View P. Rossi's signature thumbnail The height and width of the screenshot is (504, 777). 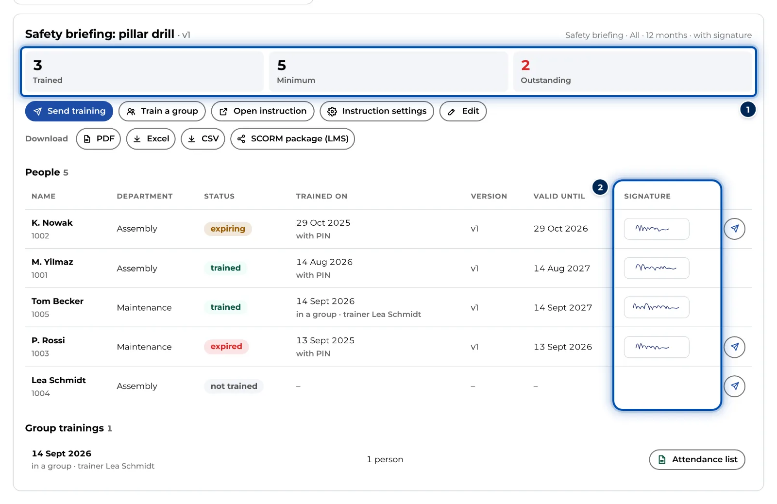tap(657, 347)
